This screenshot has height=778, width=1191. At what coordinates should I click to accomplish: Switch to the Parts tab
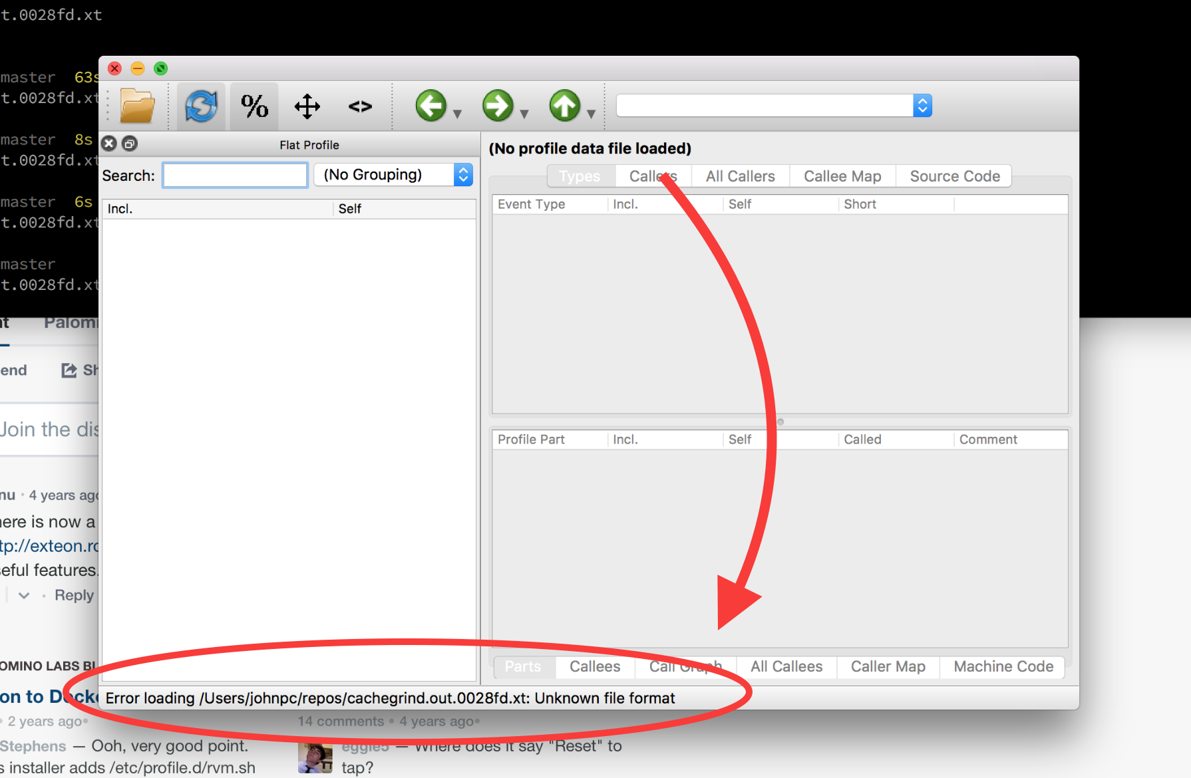click(523, 666)
